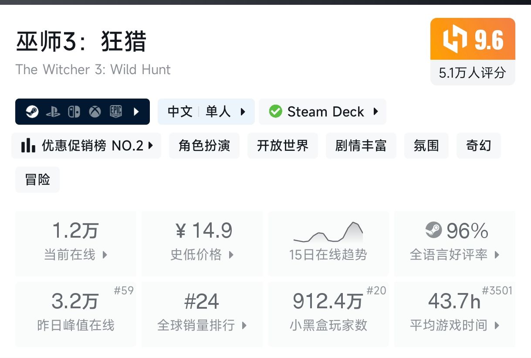Viewport: 531px width, 358px height.
Task: Click the Nintendo Switch platform icon
Action: click(x=74, y=112)
